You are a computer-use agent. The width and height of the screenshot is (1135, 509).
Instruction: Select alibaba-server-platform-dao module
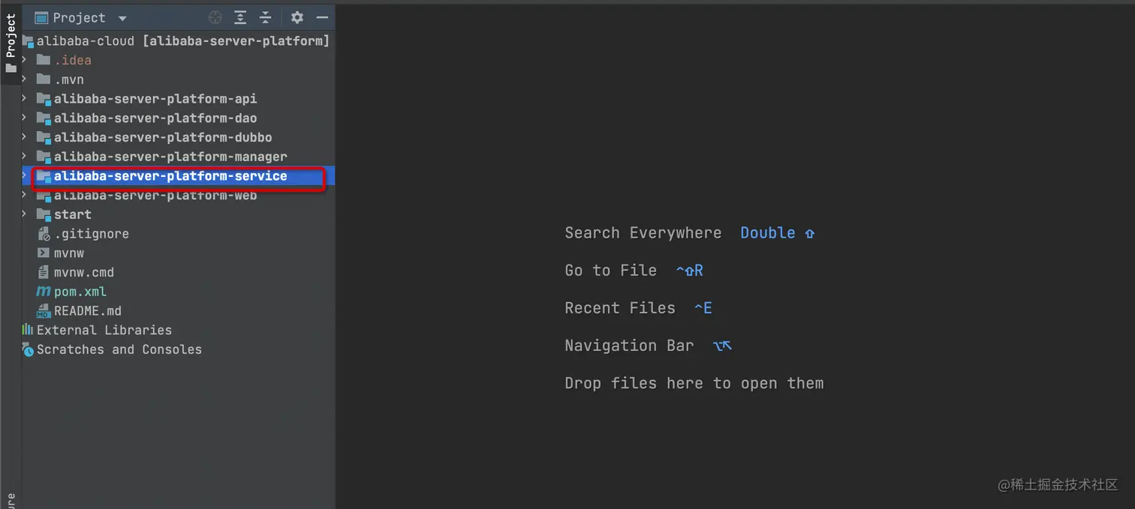(x=179, y=118)
